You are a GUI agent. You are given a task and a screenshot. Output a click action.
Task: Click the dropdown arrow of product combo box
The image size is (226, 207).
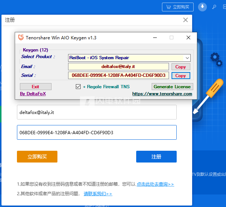pos(187,58)
